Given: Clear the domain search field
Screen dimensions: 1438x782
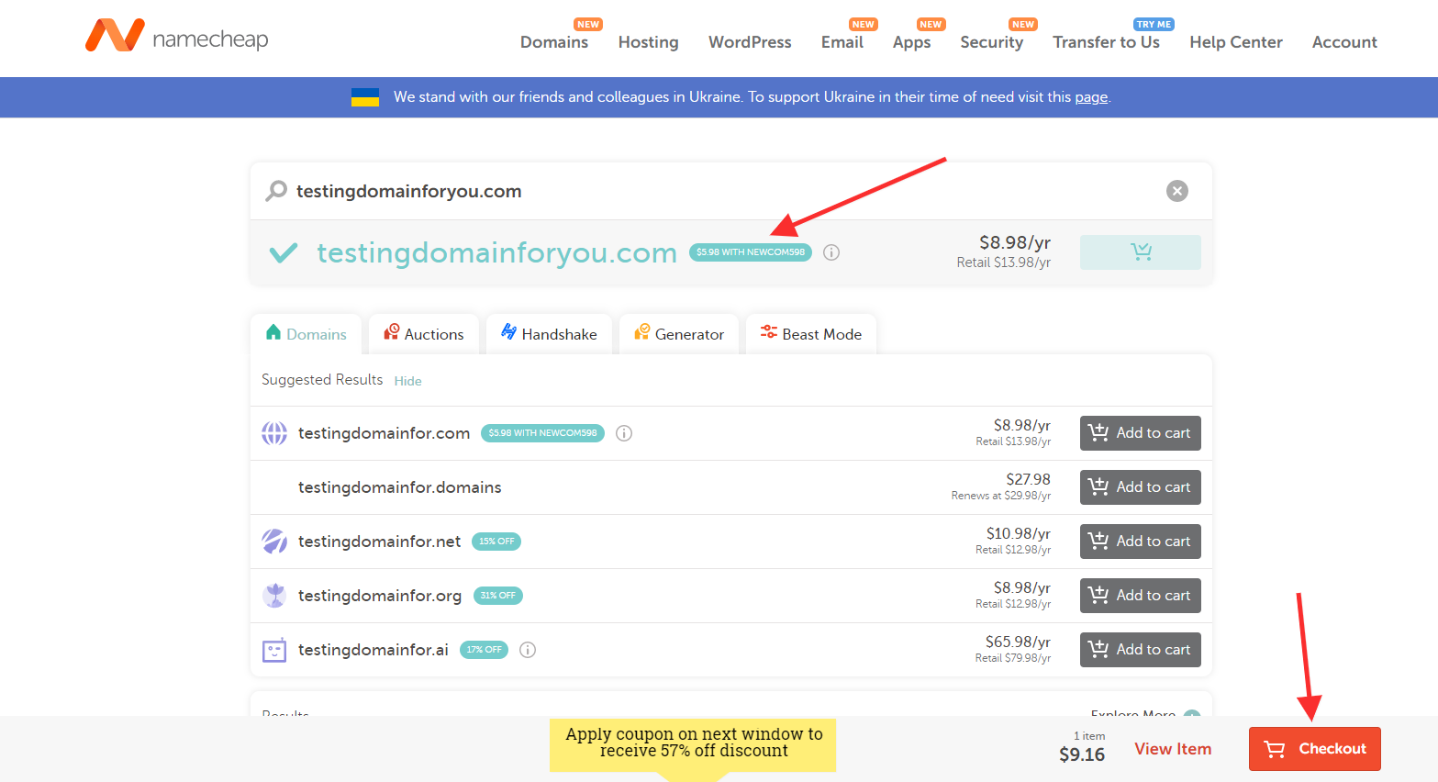Looking at the screenshot, I should [x=1176, y=191].
